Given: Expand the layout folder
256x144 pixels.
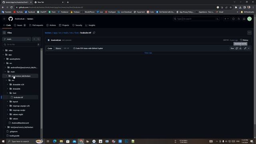Looking at the screenshot, I should point(8,102).
